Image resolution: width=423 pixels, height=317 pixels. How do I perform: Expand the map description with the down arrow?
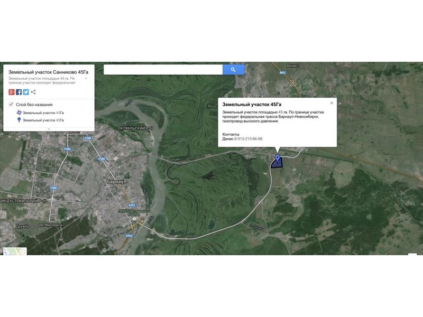tap(87, 79)
